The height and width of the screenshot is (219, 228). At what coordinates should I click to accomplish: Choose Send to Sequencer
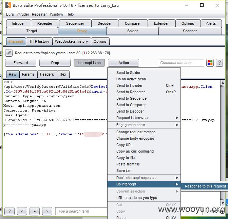[144, 98]
